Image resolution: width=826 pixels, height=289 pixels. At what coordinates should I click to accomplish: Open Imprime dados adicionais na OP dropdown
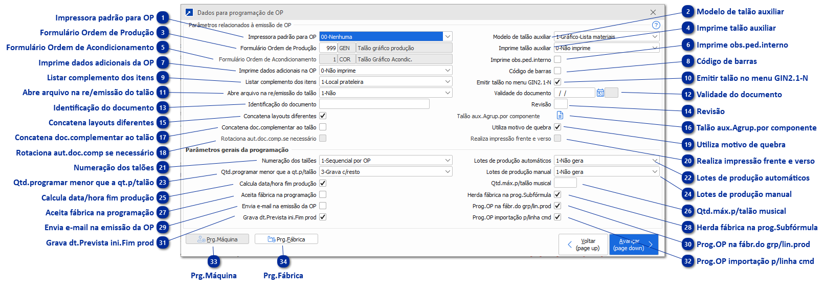click(448, 71)
